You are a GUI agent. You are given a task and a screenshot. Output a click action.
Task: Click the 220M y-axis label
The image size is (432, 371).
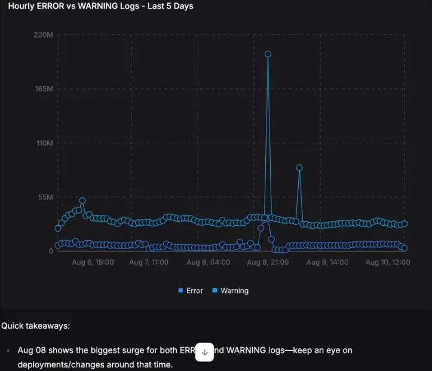tap(43, 35)
